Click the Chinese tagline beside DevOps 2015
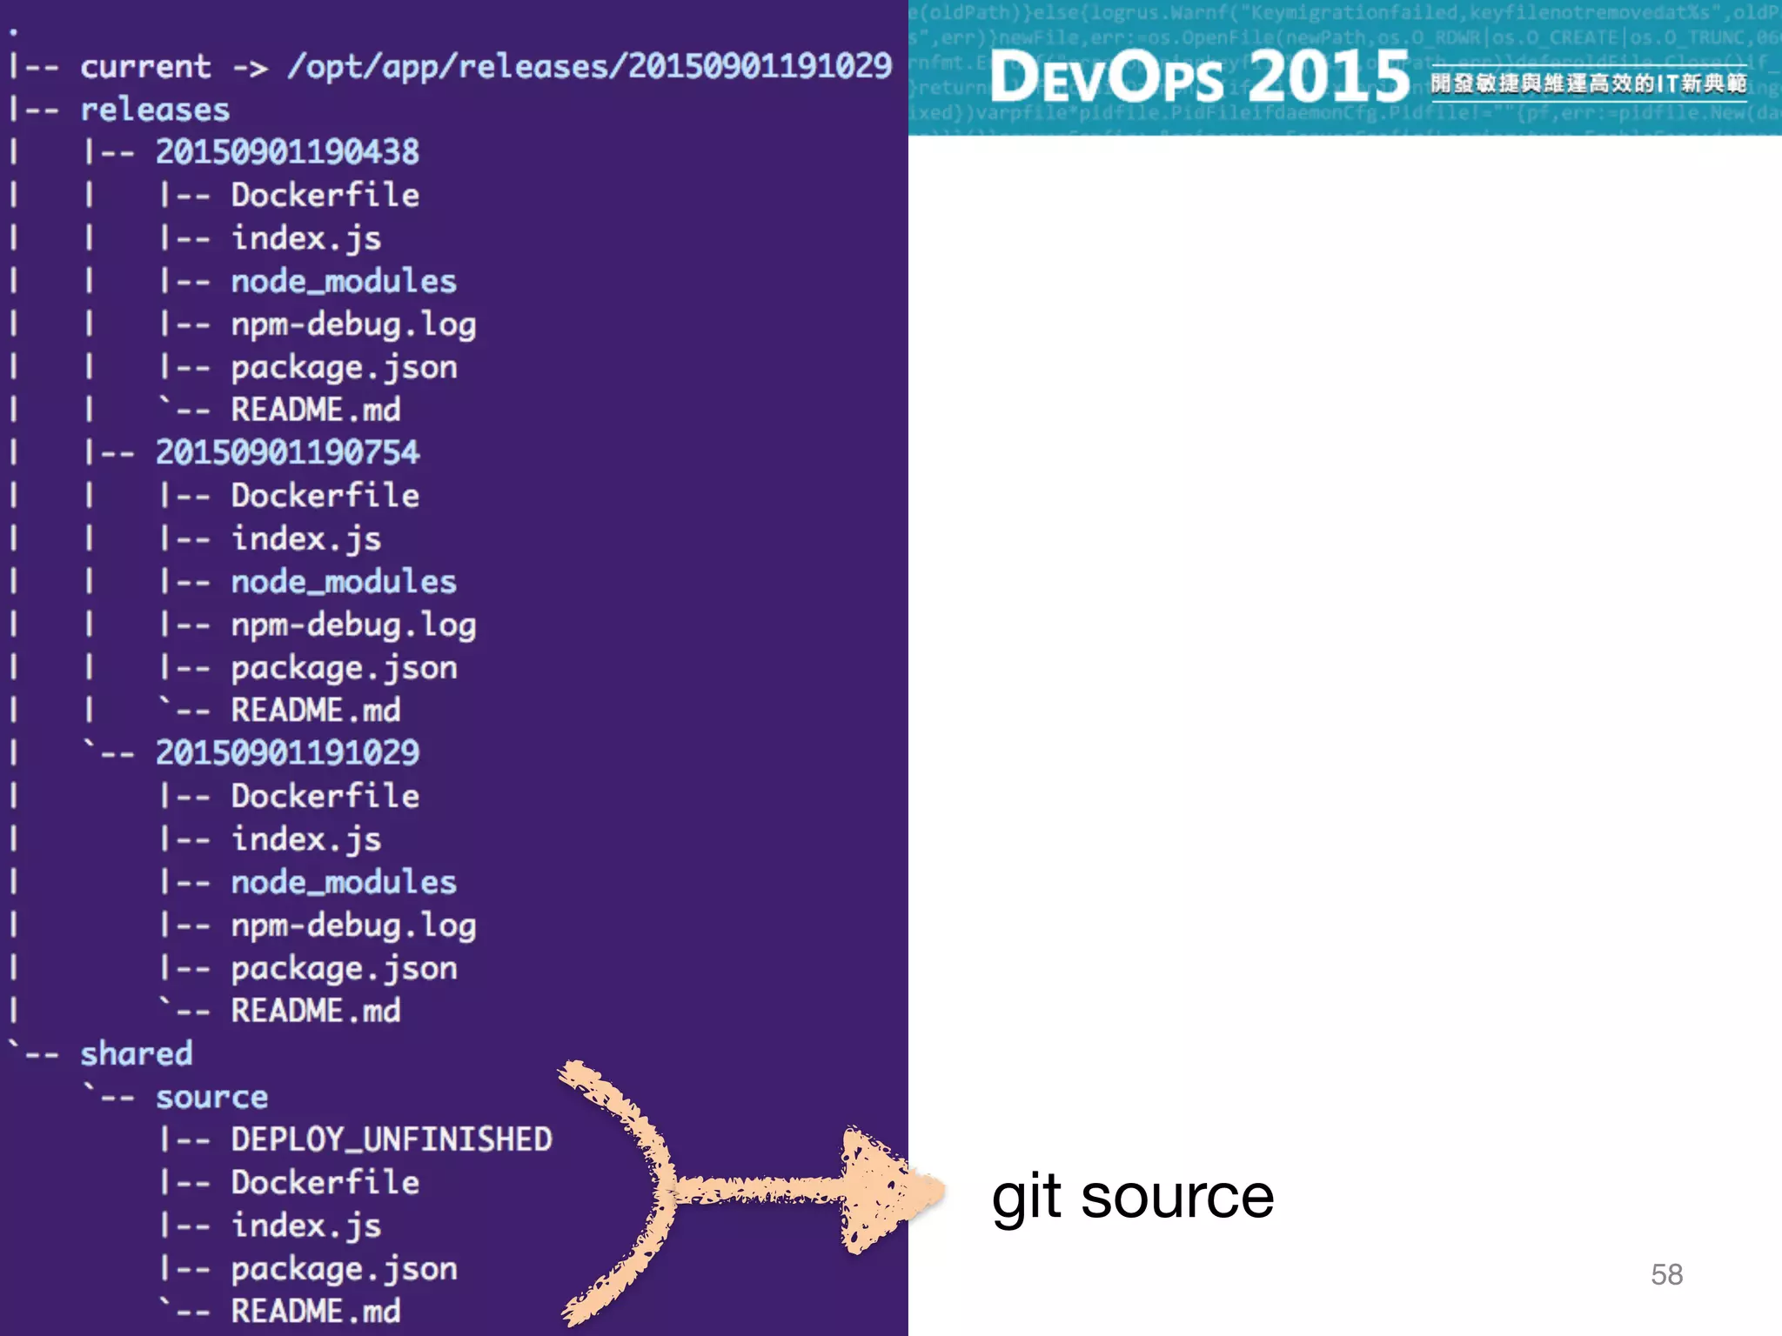The height and width of the screenshot is (1336, 1782). pos(1589,83)
